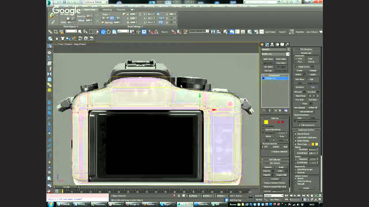Choose Vertex sub-object selection level

(266, 122)
